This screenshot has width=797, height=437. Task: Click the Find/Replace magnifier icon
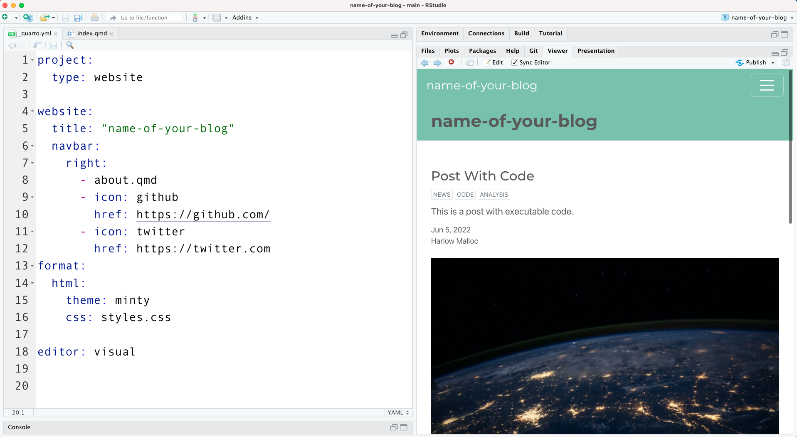[x=70, y=45]
